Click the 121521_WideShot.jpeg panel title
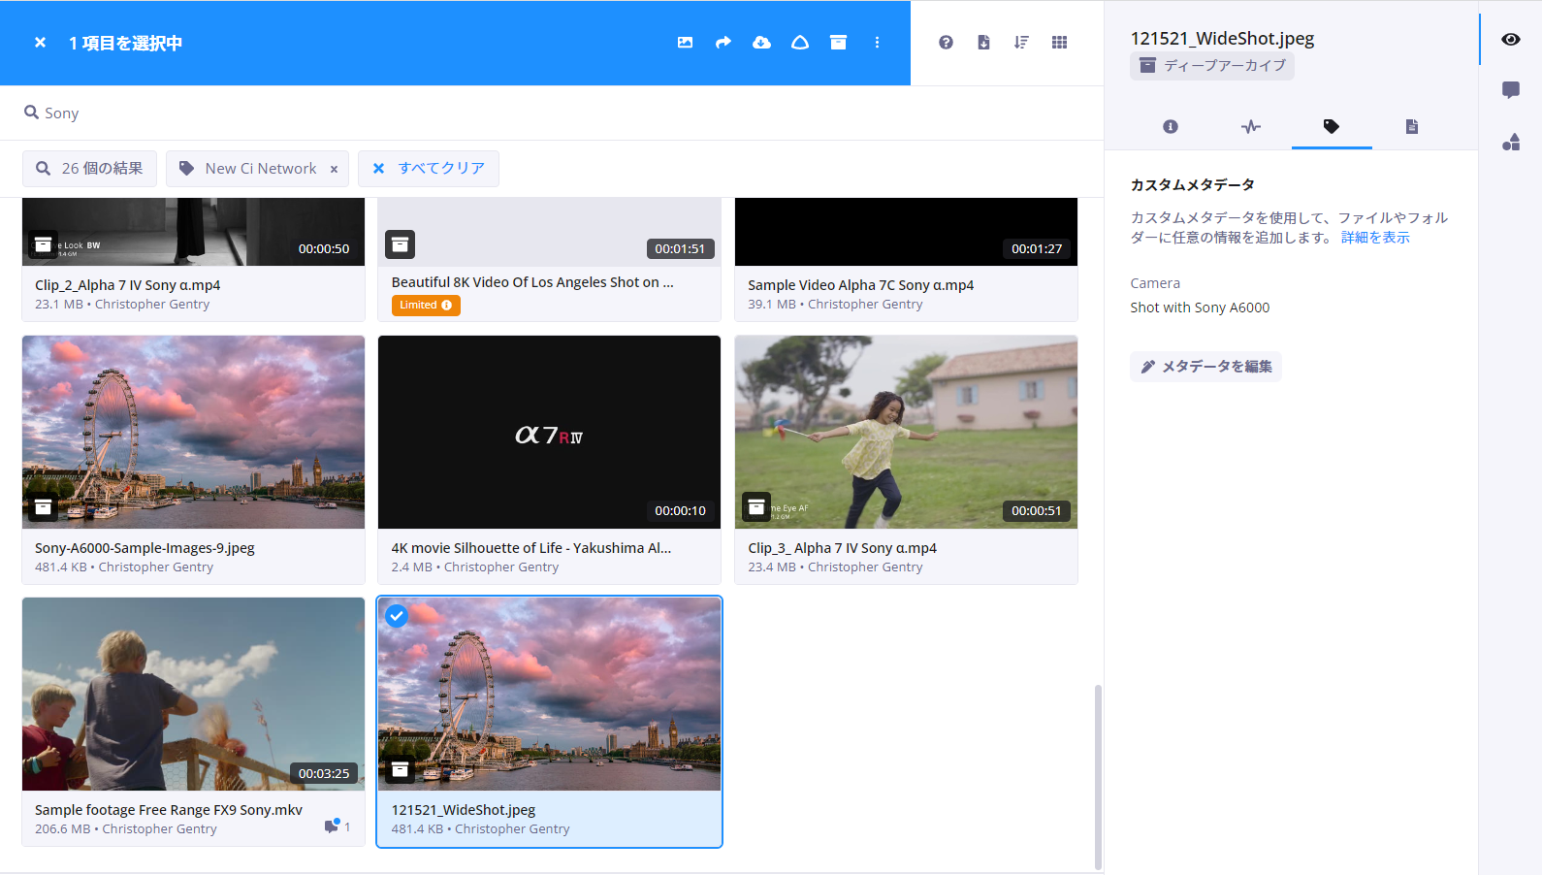 click(x=1222, y=39)
